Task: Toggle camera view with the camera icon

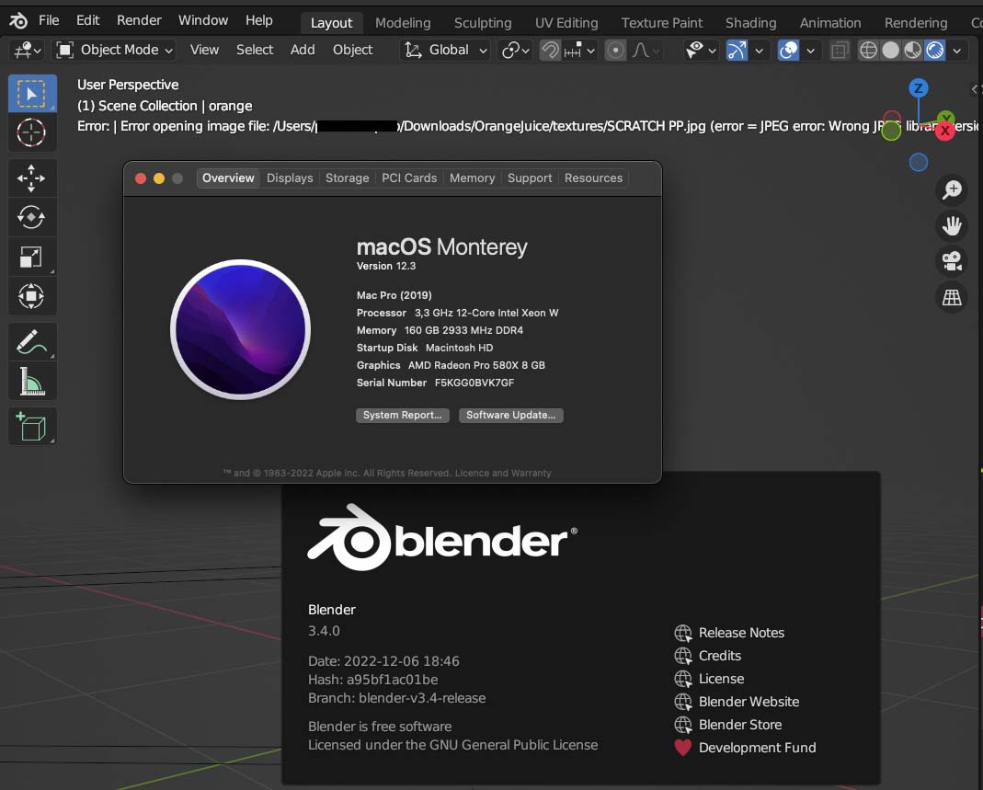Action: (952, 260)
